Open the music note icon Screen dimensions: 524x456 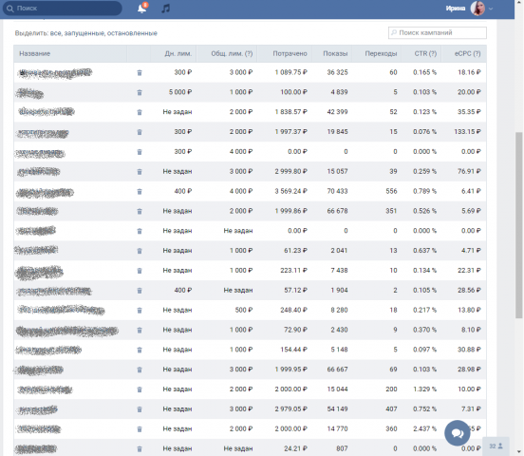coord(165,9)
